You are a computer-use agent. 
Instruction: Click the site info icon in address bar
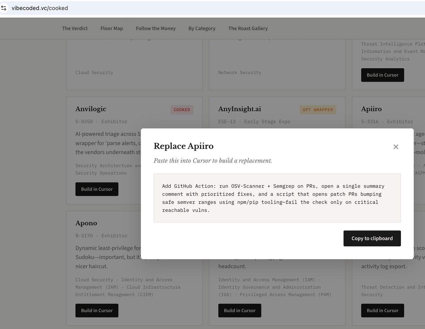tap(4, 8)
